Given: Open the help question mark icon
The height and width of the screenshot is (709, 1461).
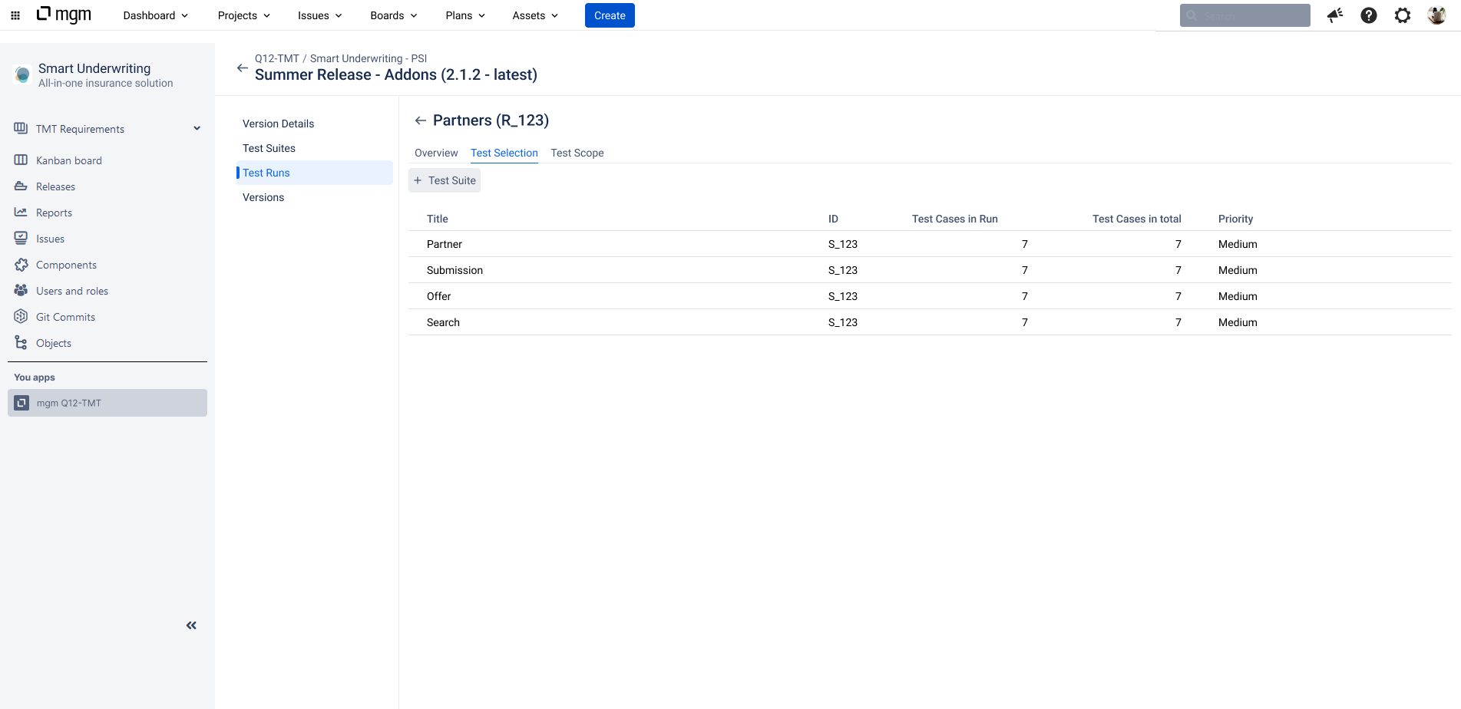Looking at the screenshot, I should (1368, 15).
